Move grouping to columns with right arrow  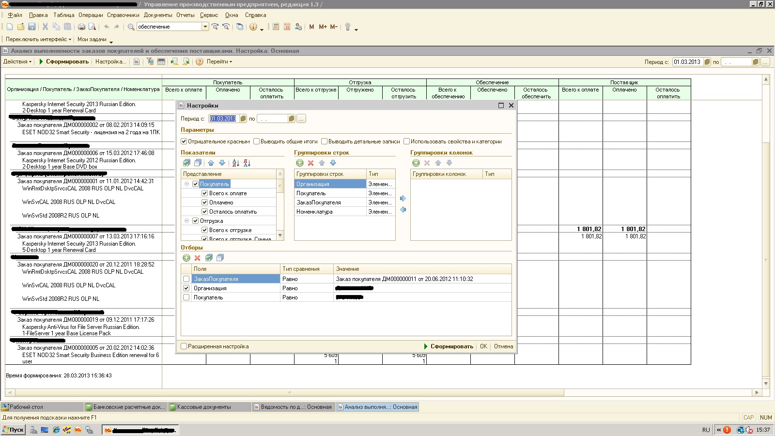(x=403, y=199)
